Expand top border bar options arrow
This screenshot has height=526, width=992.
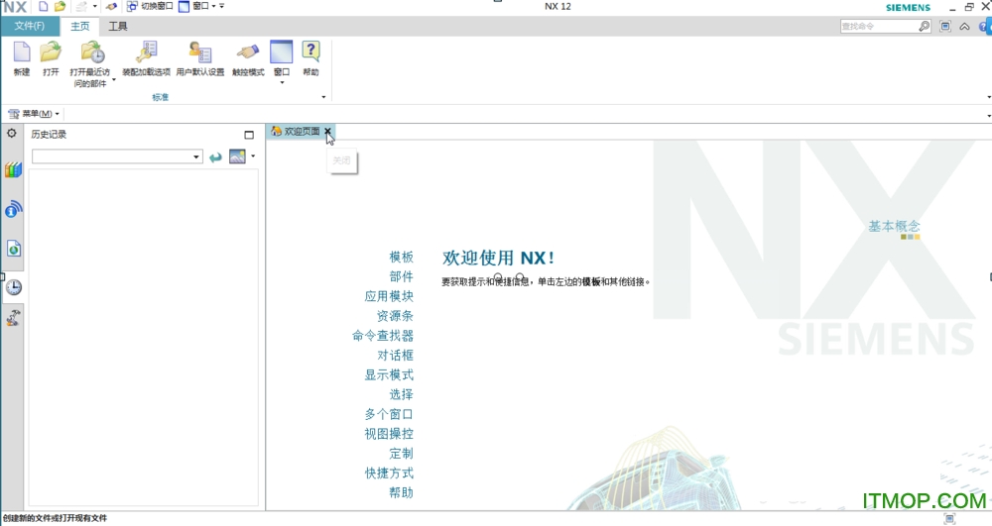[x=988, y=116]
